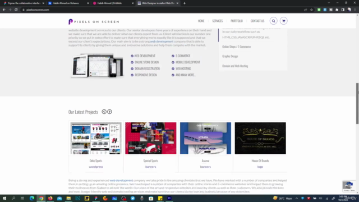Open SERVICES in site navigation
The image size is (359, 202).
[x=217, y=21]
